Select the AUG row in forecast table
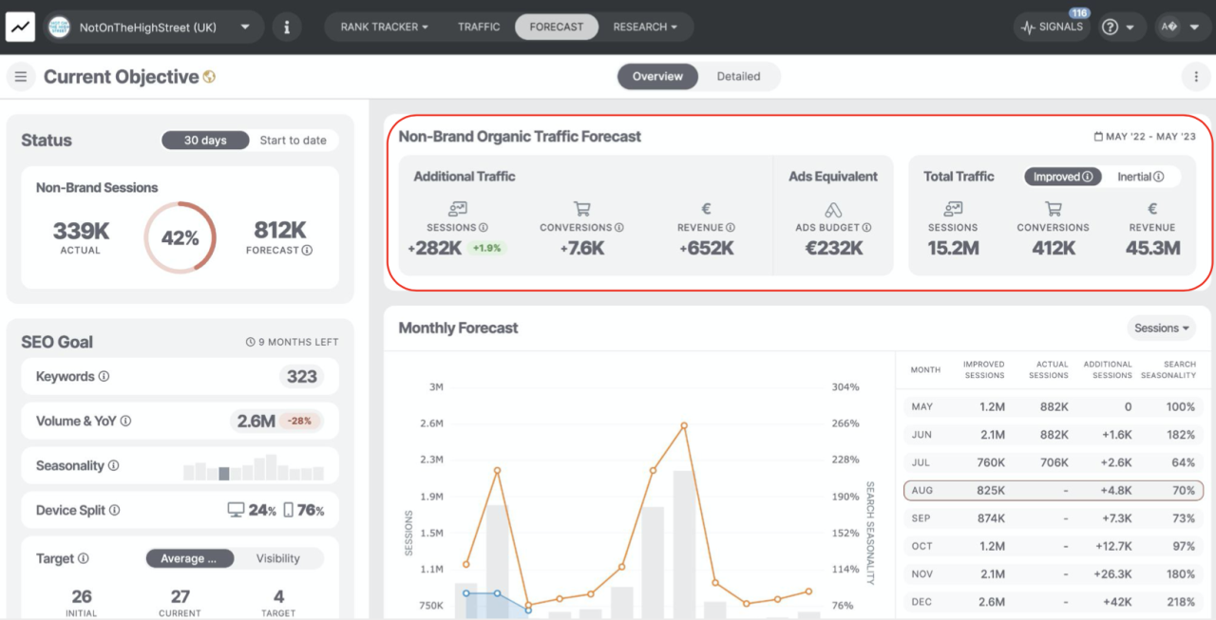Screen dimensions: 1216x620 coord(1053,491)
